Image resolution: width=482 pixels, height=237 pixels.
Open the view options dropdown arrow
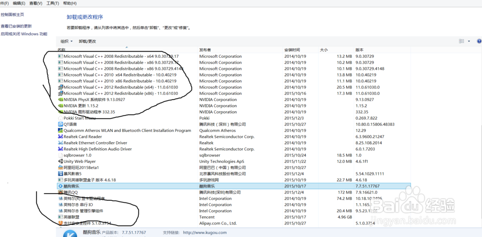(x=469, y=41)
